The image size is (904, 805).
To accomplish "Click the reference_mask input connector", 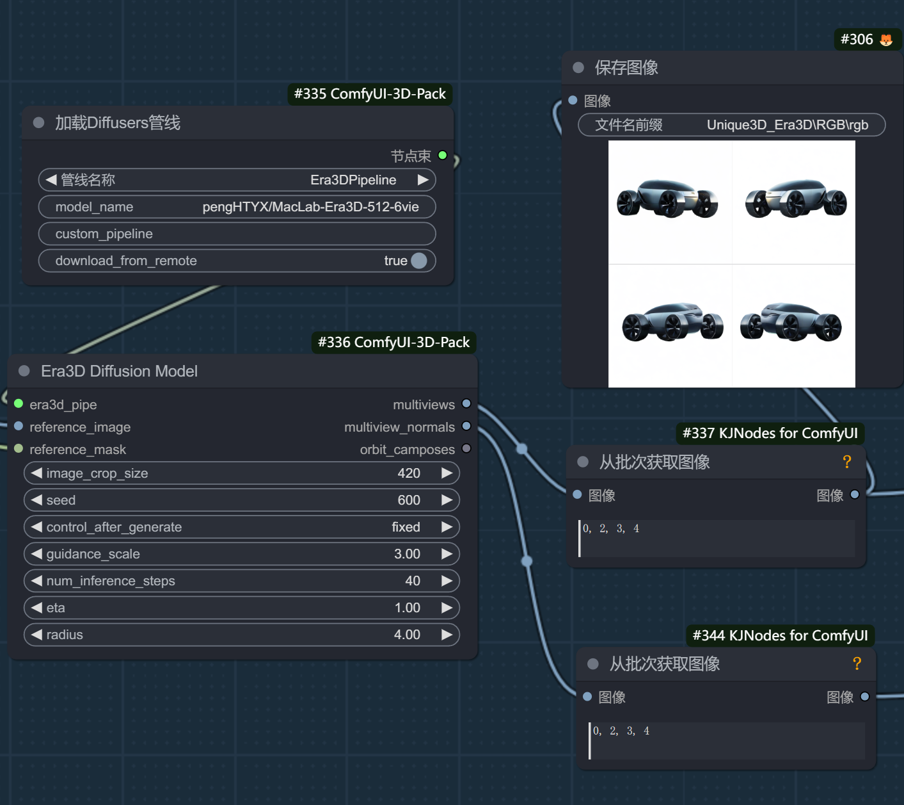I will [x=19, y=448].
